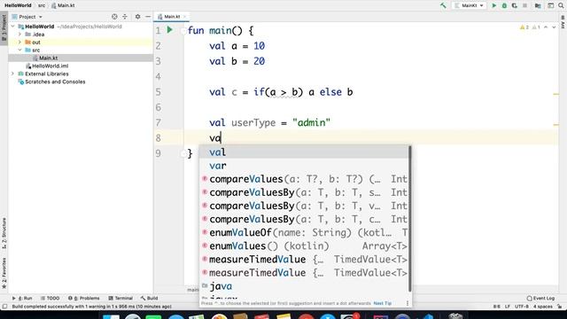Expand the out folder

point(19,43)
